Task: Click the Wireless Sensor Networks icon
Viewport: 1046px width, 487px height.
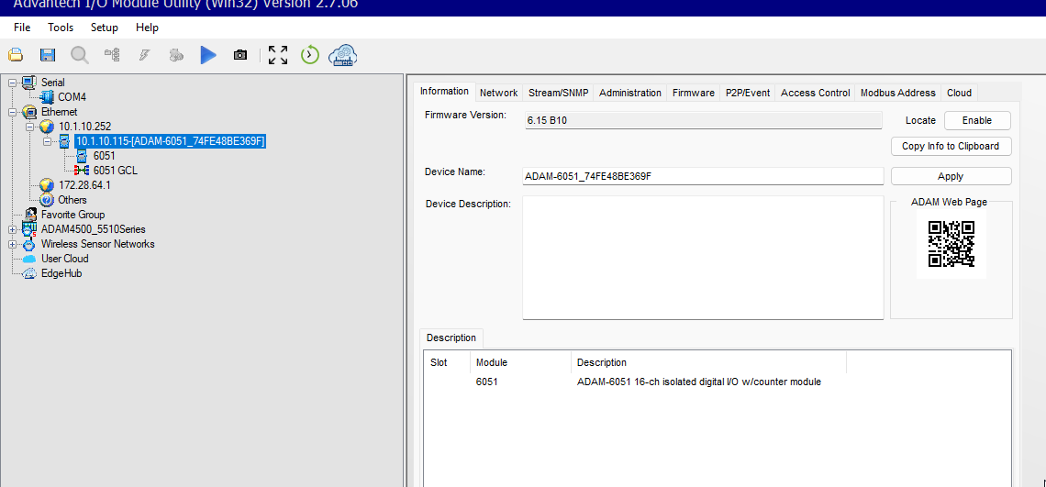Action: tap(29, 244)
